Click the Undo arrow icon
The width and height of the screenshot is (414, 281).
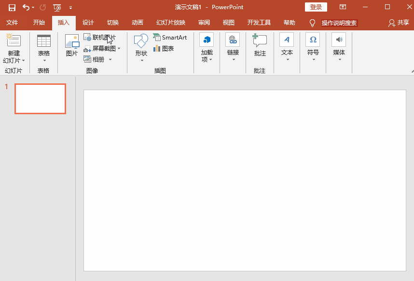[x=26, y=7]
